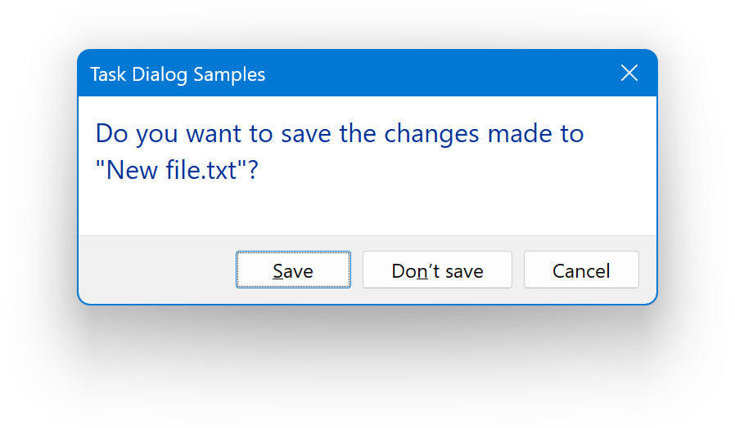Click the Task Dialog Samples title text
735x428 pixels.
tap(178, 74)
